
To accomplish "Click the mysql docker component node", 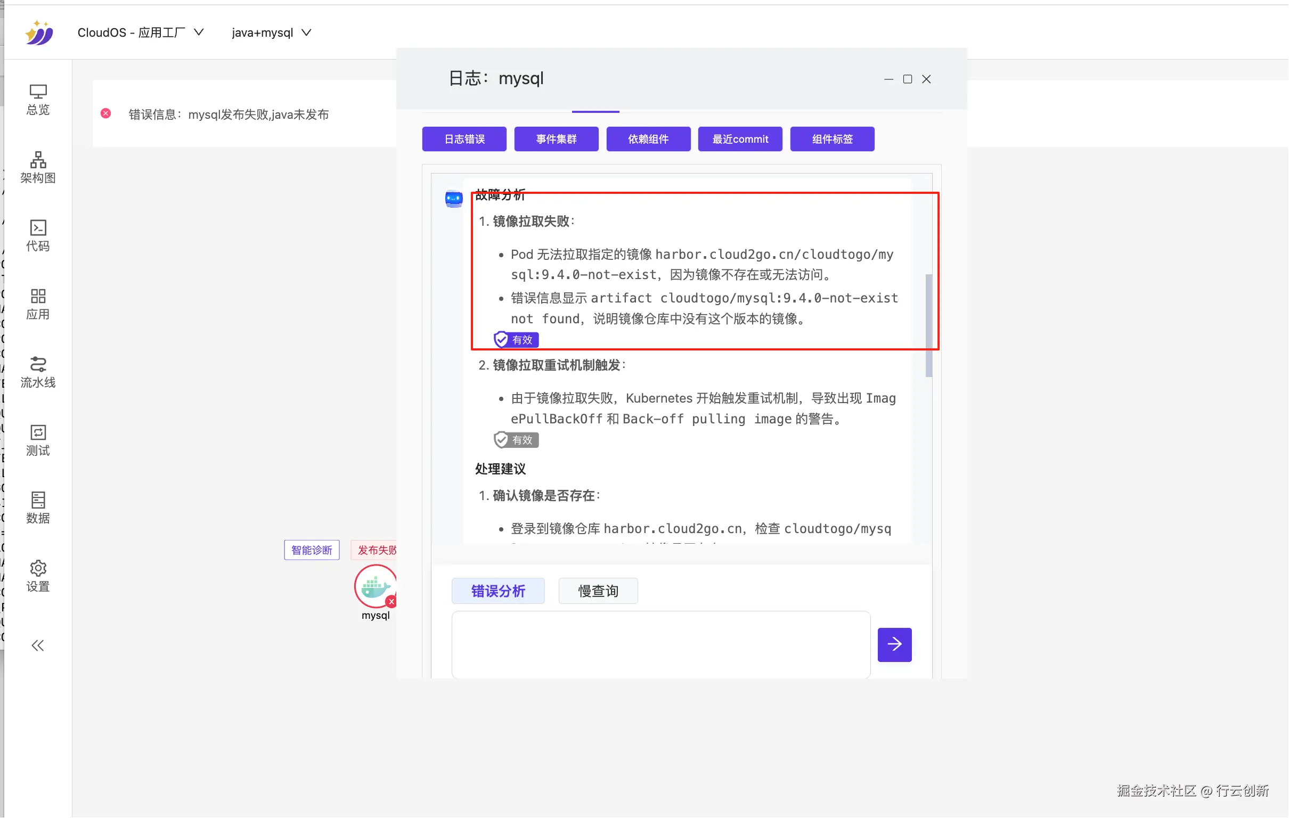I will [374, 586].
